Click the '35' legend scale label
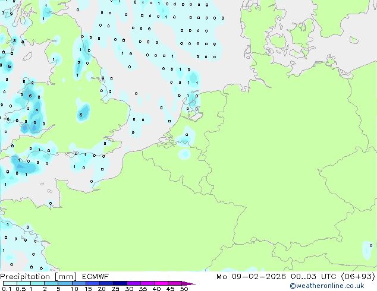Image resolution: width=377 pixels, height=291 pixels. 143,289
